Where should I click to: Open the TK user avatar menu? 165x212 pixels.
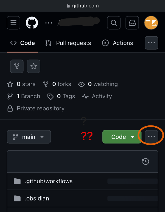click(151, 23)
